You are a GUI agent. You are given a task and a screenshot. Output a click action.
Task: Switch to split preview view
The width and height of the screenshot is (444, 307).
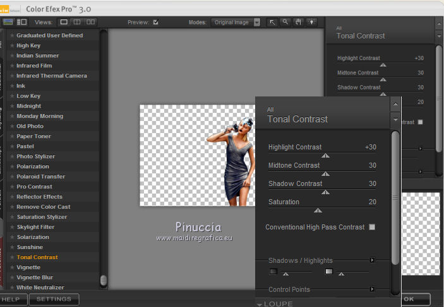(77, 22)
